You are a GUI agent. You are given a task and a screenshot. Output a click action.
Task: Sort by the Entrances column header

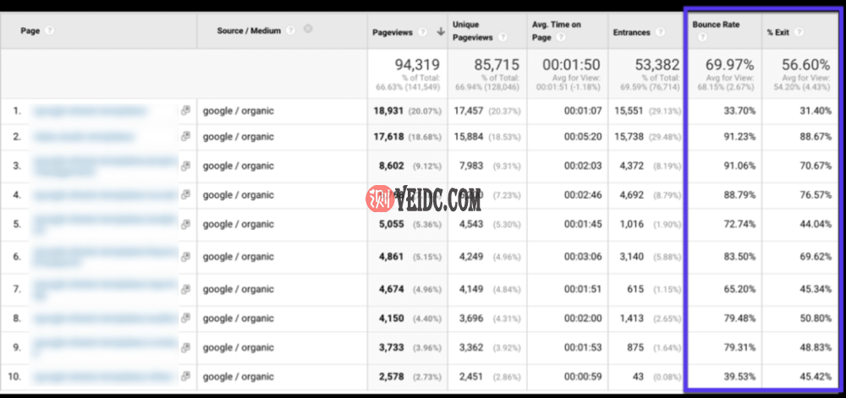point(631,32)
